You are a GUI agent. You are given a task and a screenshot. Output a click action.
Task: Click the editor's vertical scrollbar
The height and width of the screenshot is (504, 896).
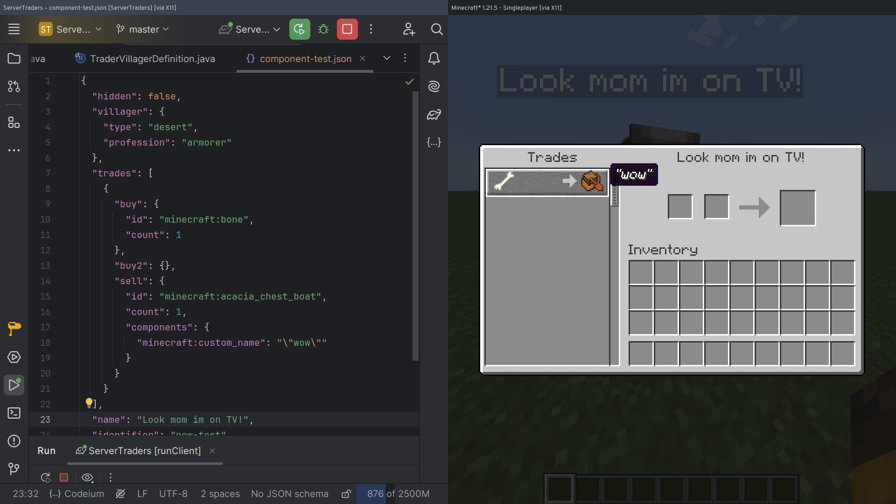point(415,229)
